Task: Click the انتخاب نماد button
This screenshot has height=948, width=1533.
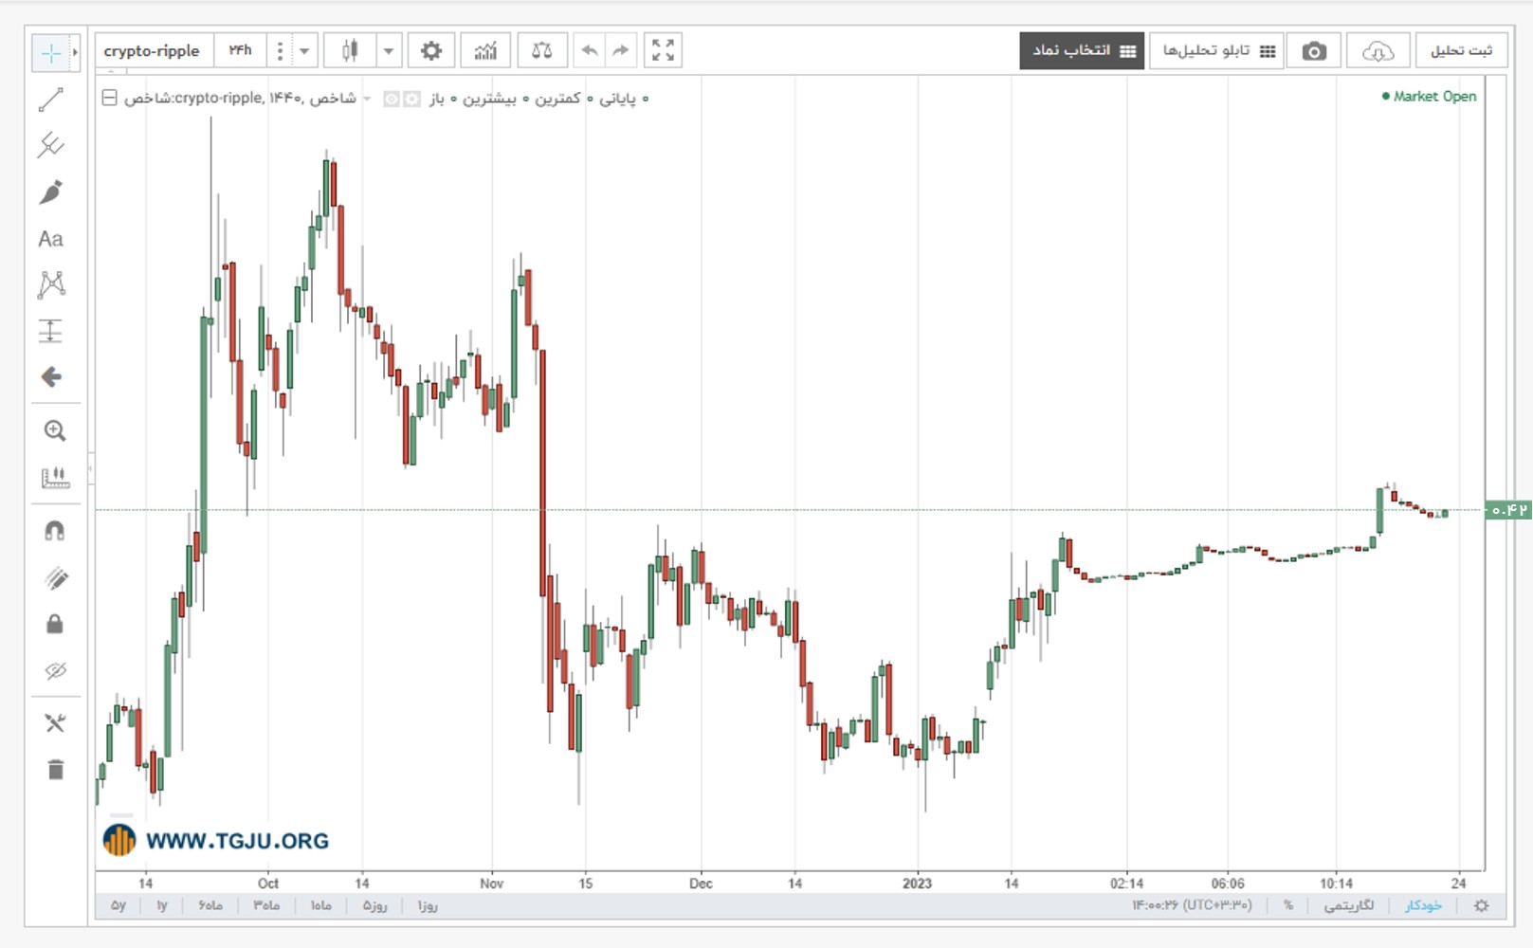Action: pos(1082,50)
